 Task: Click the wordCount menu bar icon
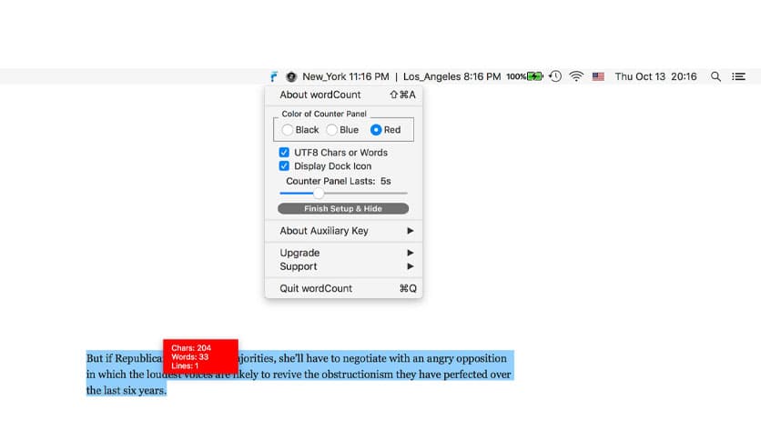(x=274, y=77)
